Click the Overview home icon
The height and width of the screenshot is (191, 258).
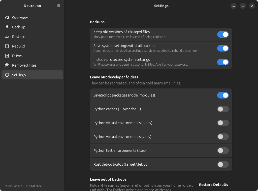pos(7,18)
